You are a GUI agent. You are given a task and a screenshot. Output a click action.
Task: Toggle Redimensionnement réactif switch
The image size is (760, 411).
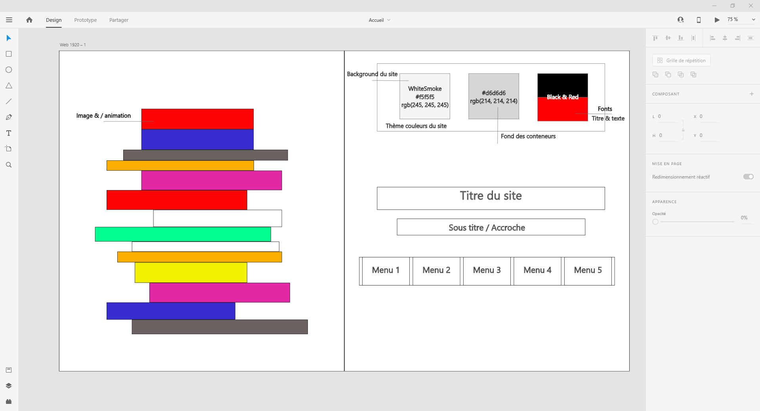[748, 177]
